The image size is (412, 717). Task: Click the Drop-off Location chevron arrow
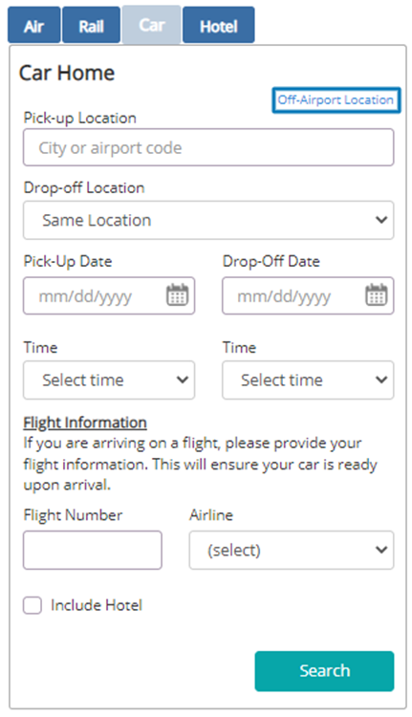[x=381, y=220]
